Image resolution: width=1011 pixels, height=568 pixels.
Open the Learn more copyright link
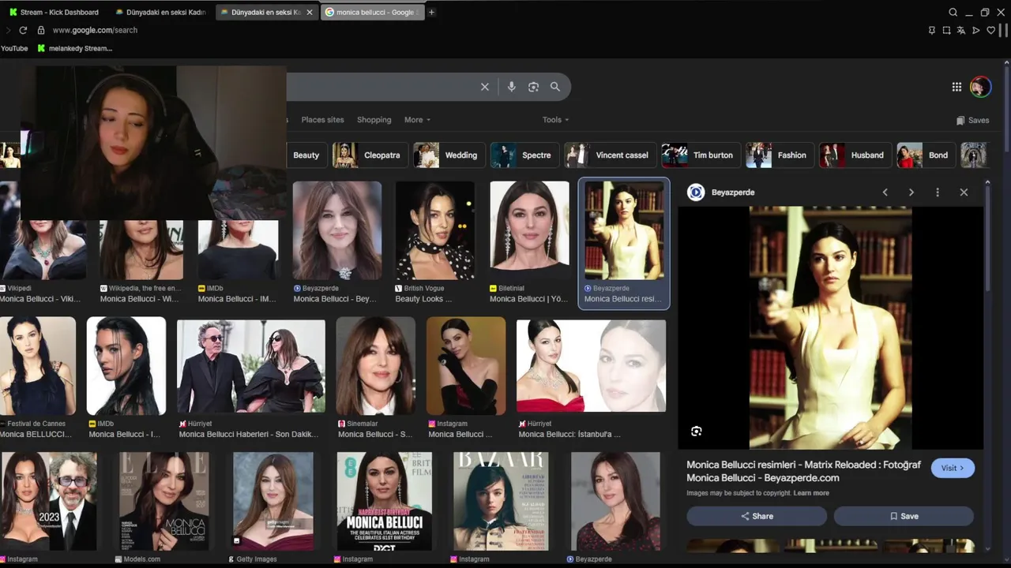(811, 493)
